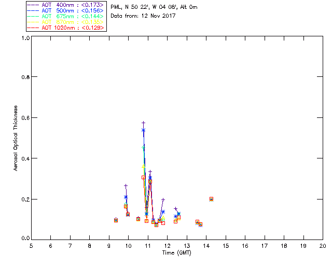The width and height of the screenshot is (332, 266).
Task: Click the red dashed line sample in legend
Action: (33, 28)
